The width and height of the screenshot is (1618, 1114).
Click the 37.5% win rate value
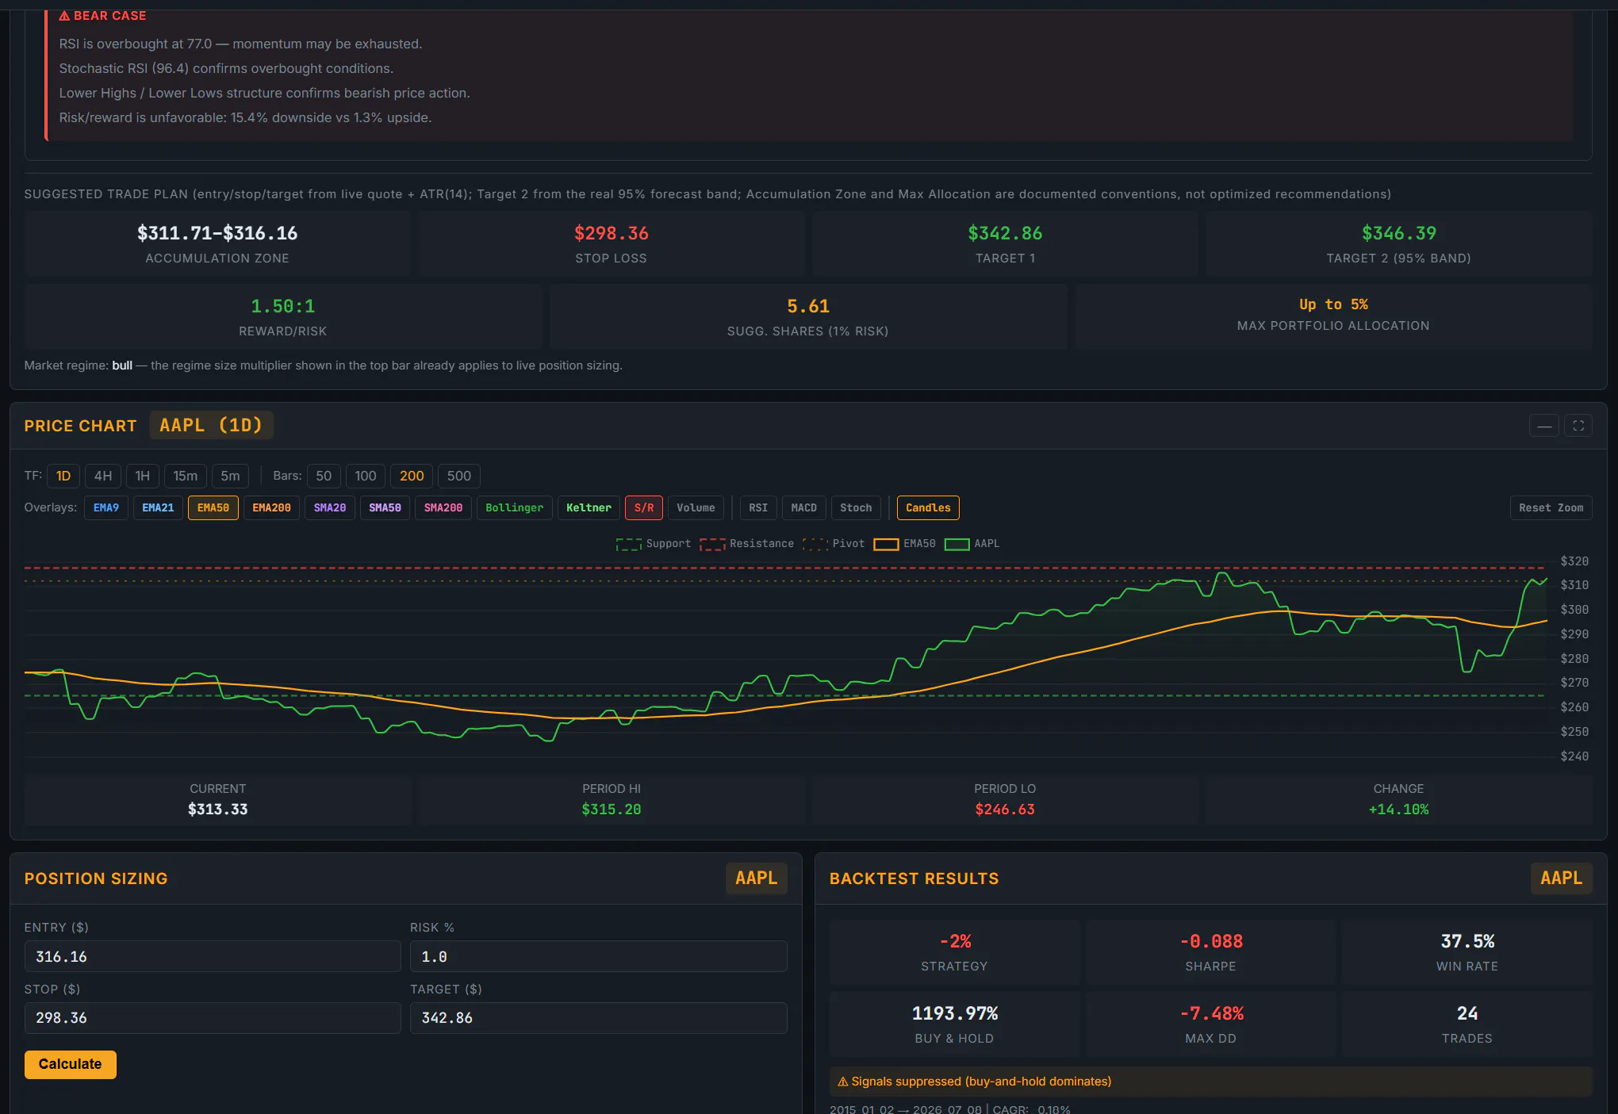pyautogui.click(x=1467, y=941)
